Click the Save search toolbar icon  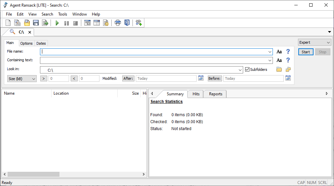point(36,23)
